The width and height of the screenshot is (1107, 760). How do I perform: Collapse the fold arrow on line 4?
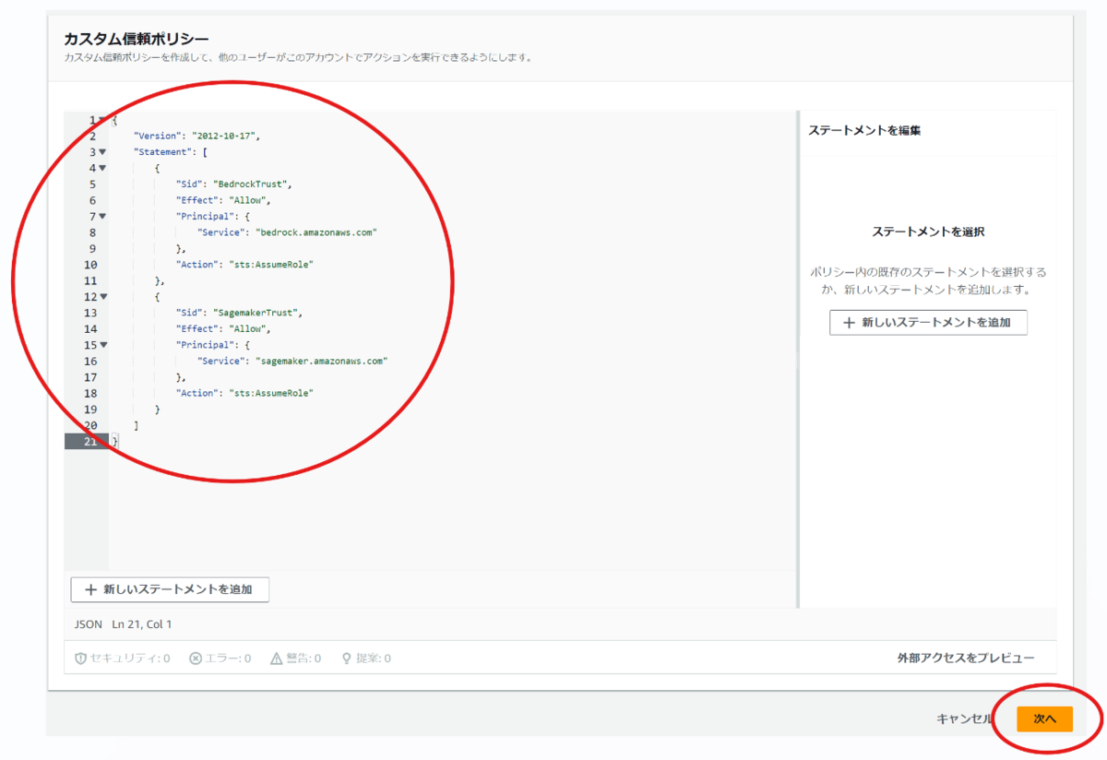click(102, 168)
